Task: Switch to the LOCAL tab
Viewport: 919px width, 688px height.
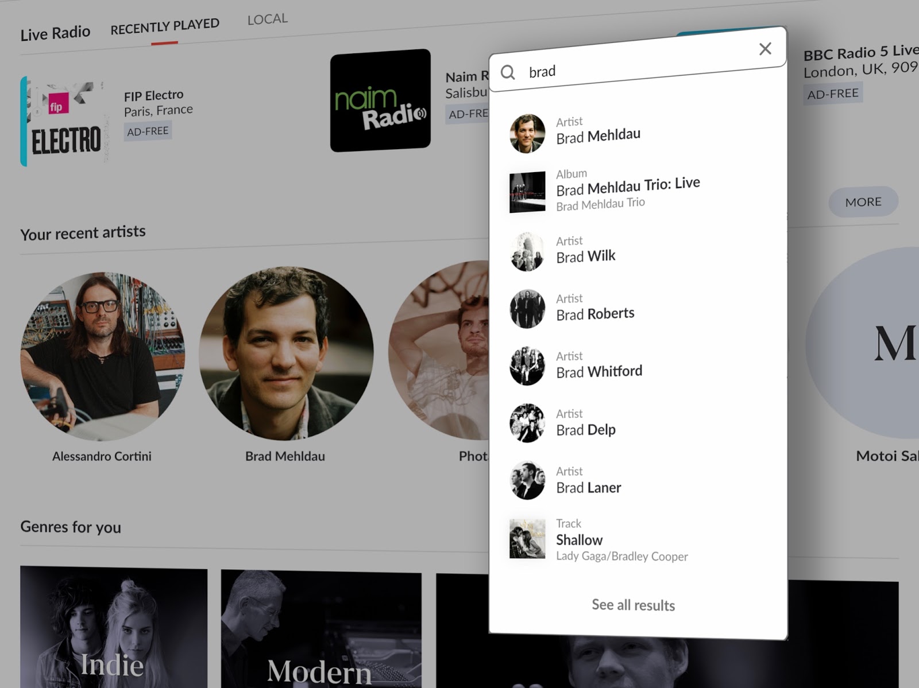Action: click(x=268, y=20)
